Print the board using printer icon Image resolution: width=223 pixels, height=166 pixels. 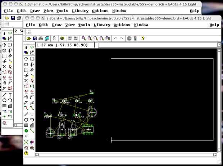click(x=41, y=39)
